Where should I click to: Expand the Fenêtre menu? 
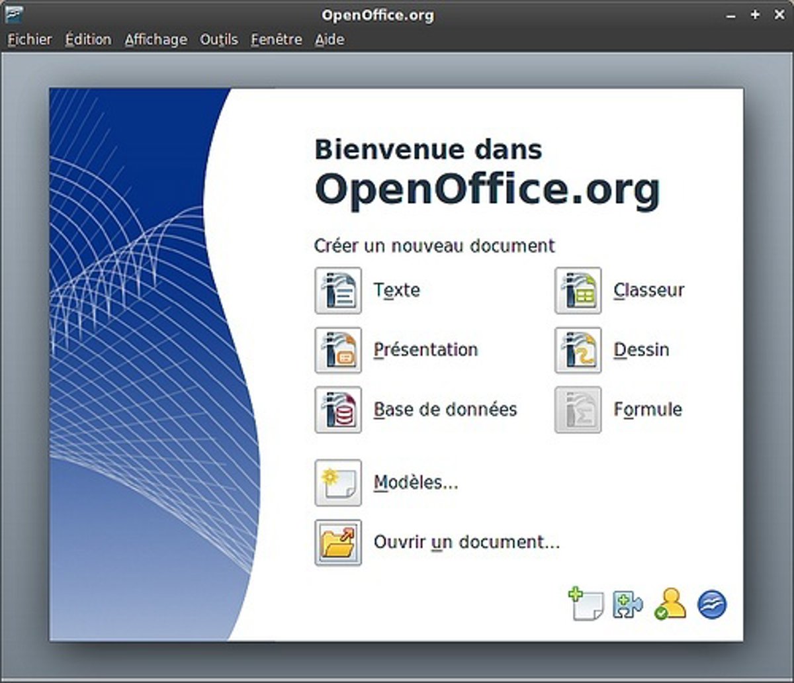(x=276, y=40)
